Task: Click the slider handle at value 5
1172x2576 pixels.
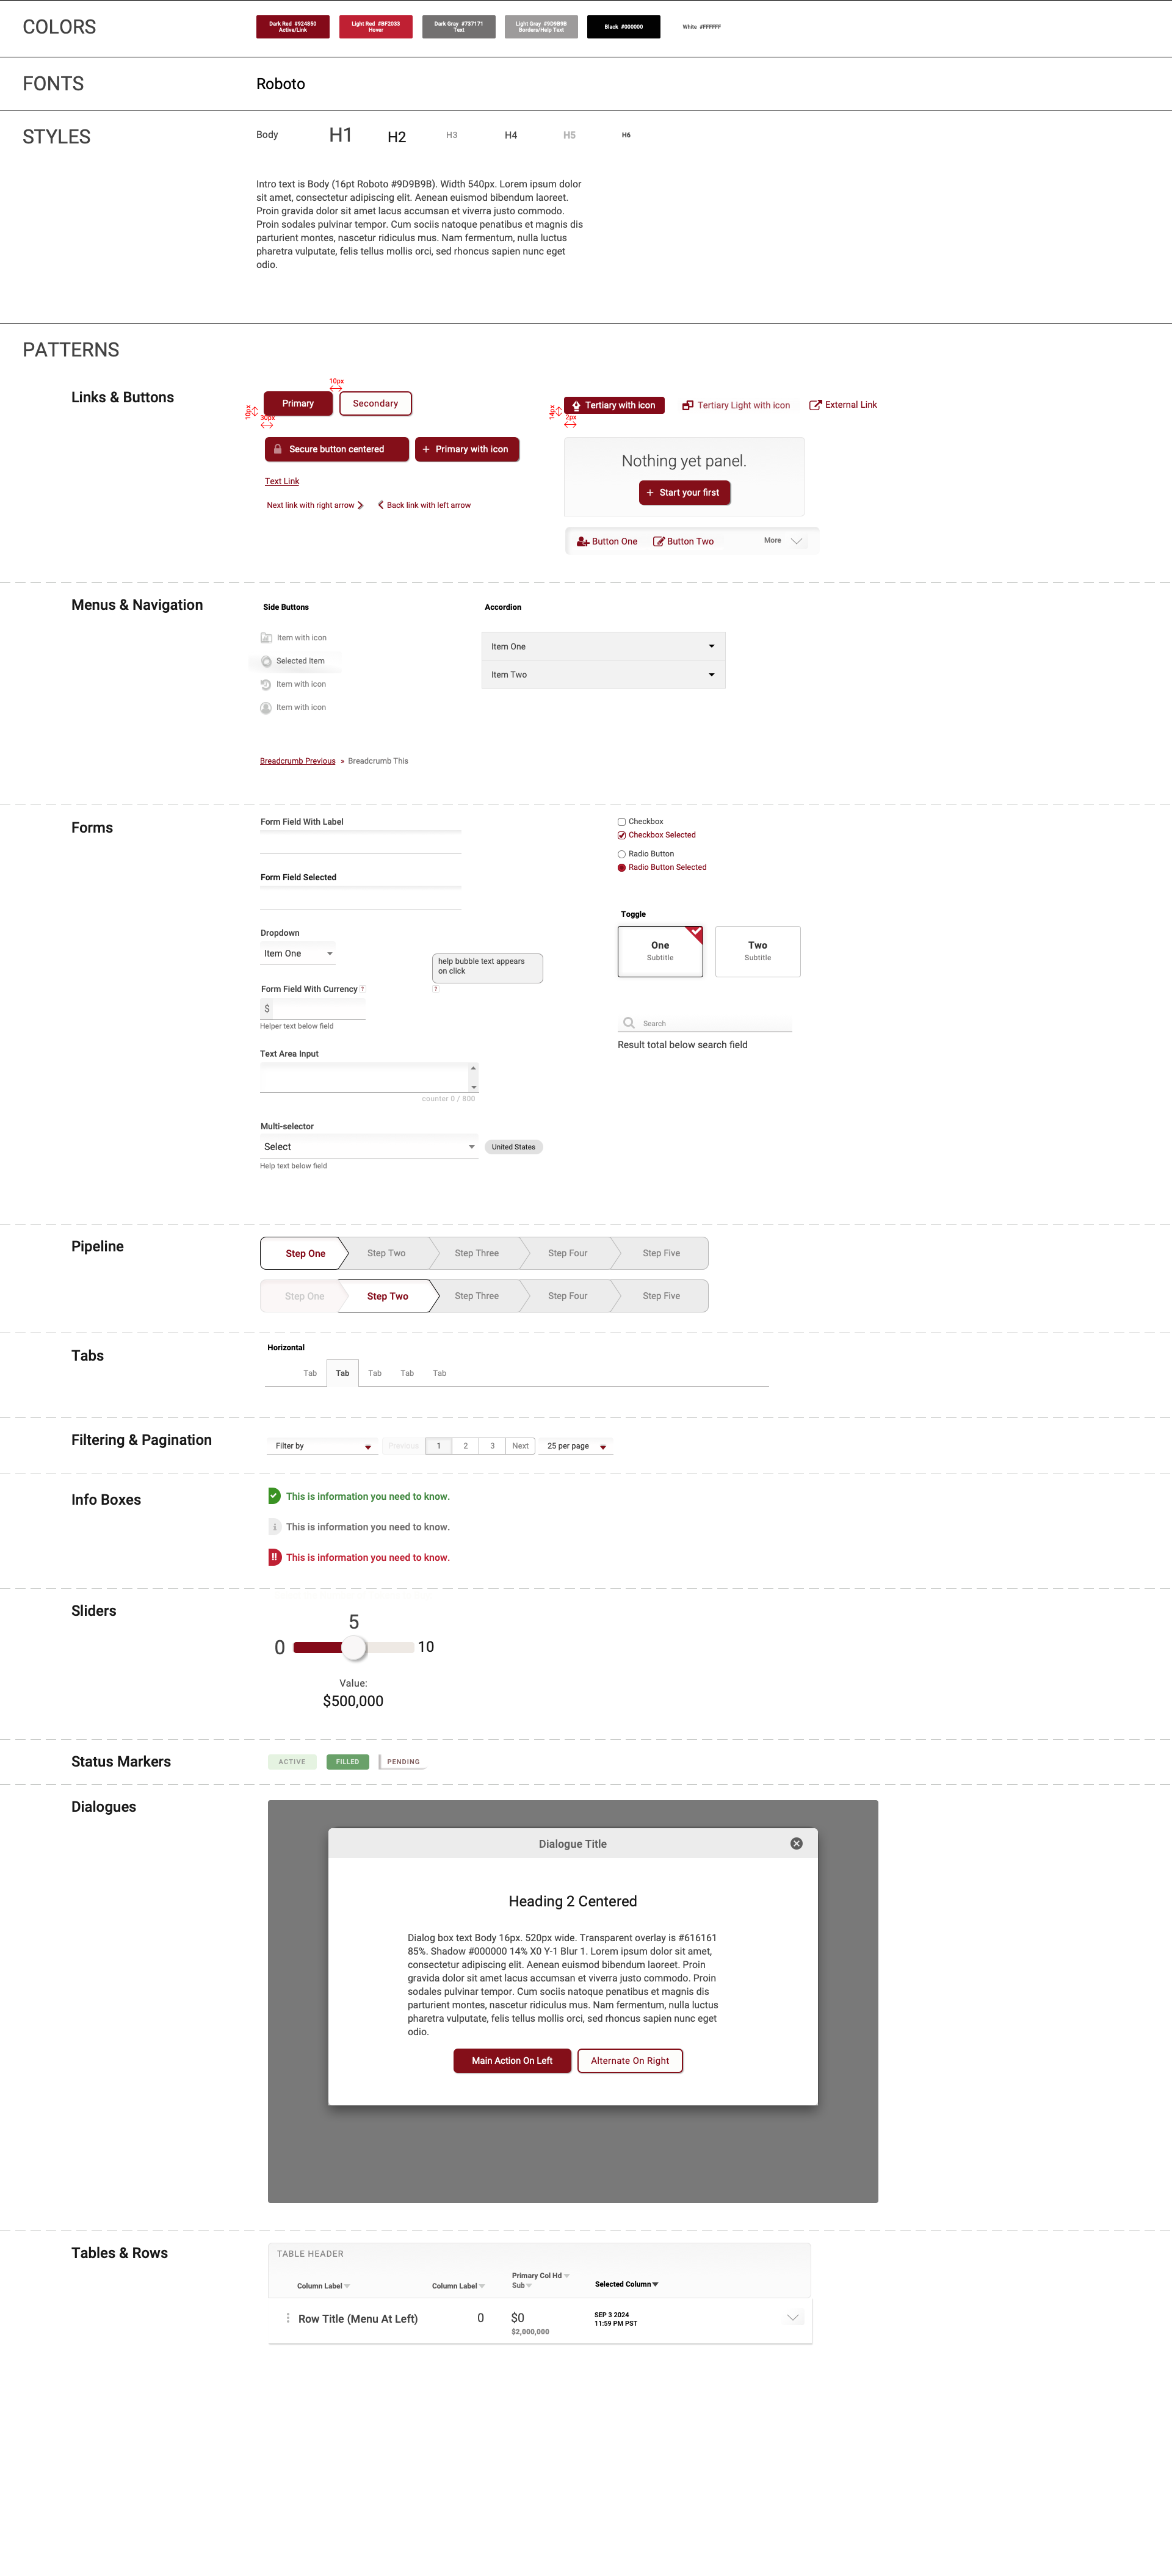Action: pyautogui.click(x=354, y=1647)
